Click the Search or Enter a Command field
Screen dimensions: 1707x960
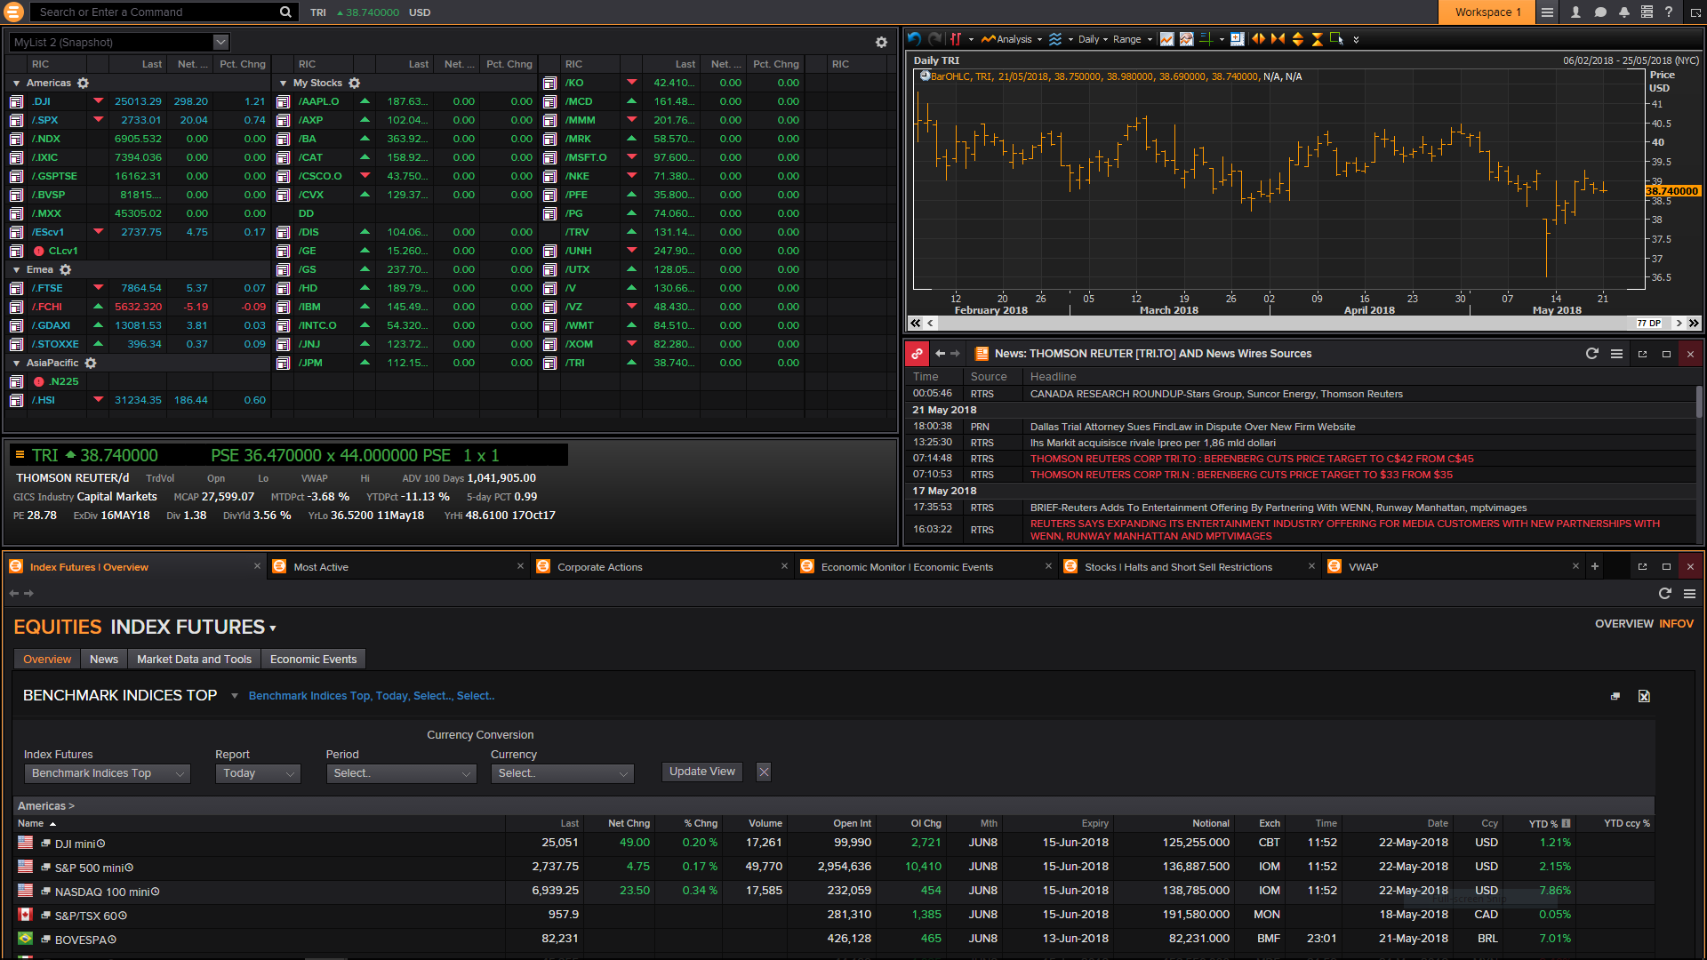tap(156, 12)
